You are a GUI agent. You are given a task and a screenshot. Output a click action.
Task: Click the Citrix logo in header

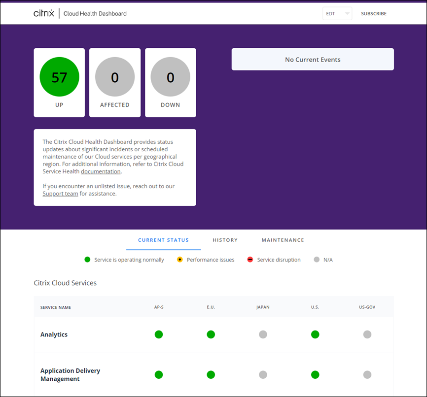(x=44, y=13)
